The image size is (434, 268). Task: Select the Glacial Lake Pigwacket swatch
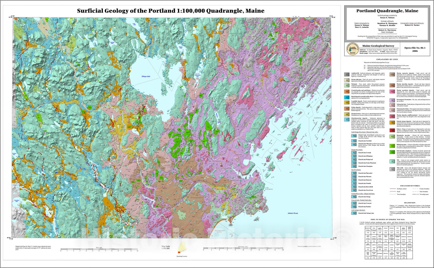tap(354, 173)
